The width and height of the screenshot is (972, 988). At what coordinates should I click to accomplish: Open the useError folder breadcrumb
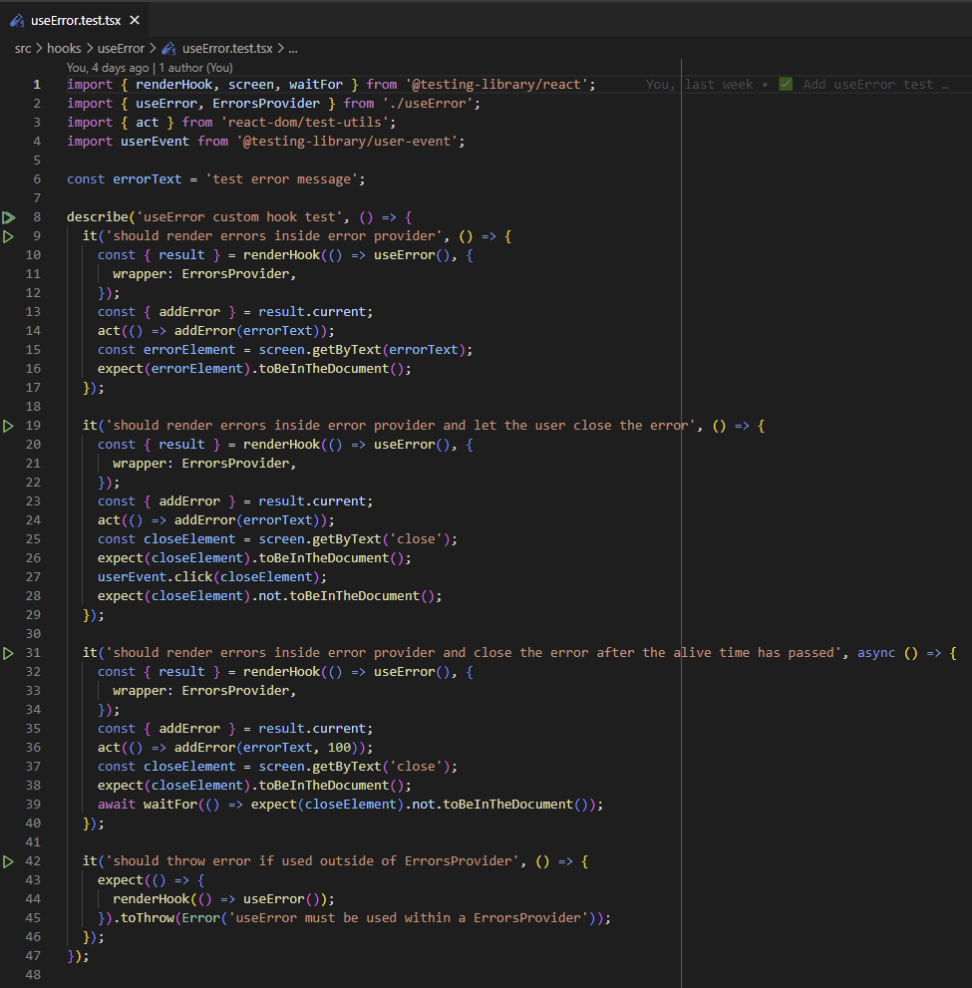(121, 49)
